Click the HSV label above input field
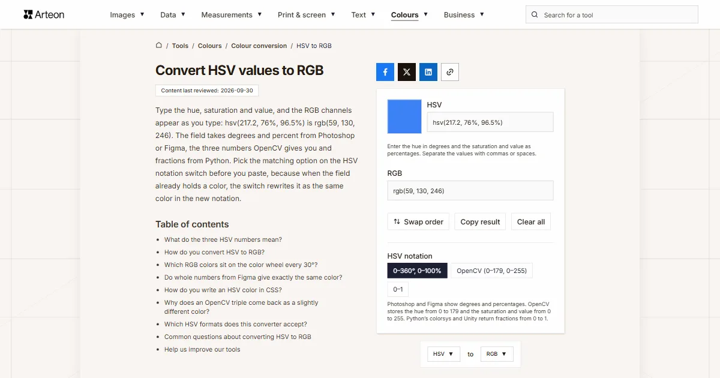 (x=434, y=104)
